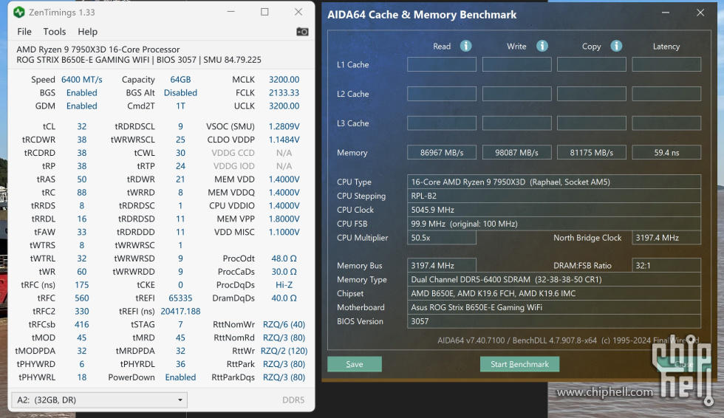Click the AIDA64 v7.40.7100 version text

[x=471, y=340]
